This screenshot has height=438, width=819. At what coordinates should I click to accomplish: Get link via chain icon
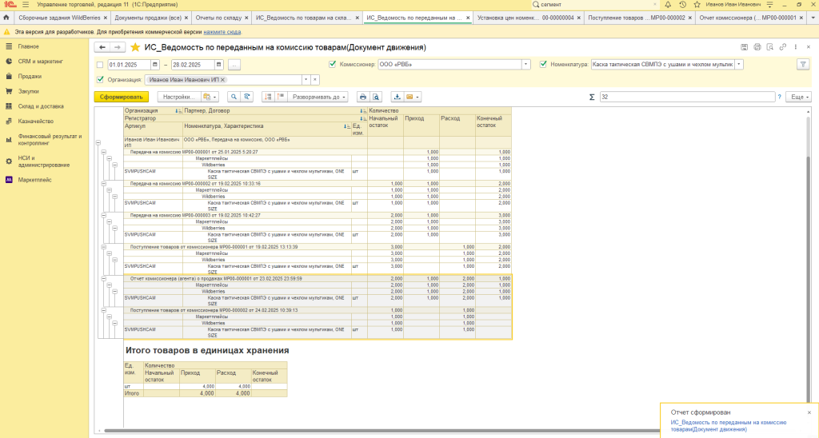click(782, 47)
